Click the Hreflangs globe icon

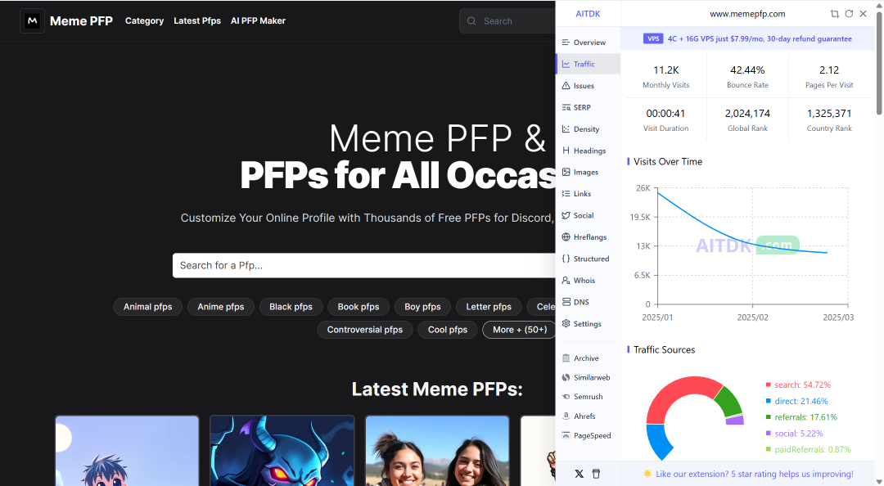pyautogui.click(x=566, y=236)
